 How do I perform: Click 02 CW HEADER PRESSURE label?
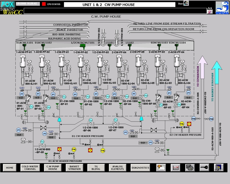click(x=186, y=135)
